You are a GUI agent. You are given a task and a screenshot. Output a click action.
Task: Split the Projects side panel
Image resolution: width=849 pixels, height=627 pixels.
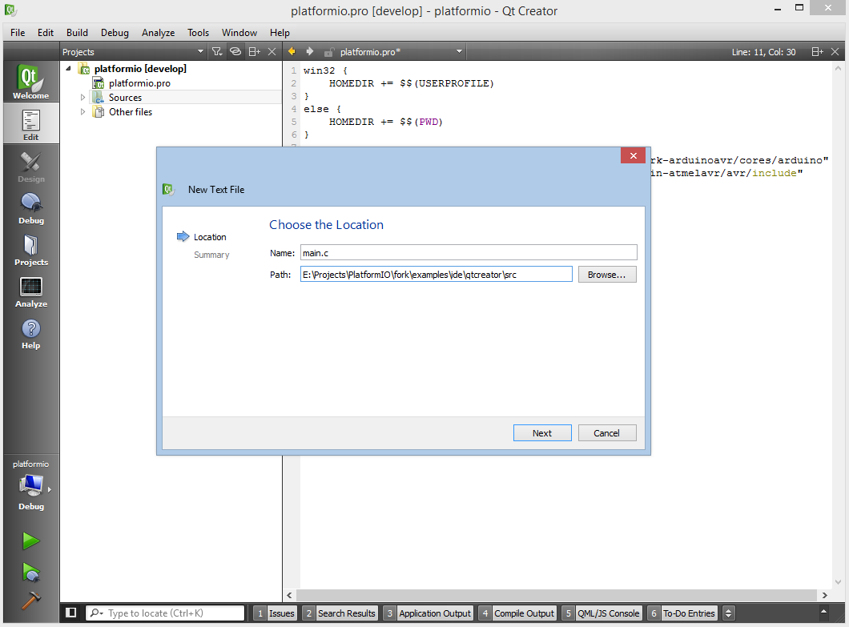(254, 51)
